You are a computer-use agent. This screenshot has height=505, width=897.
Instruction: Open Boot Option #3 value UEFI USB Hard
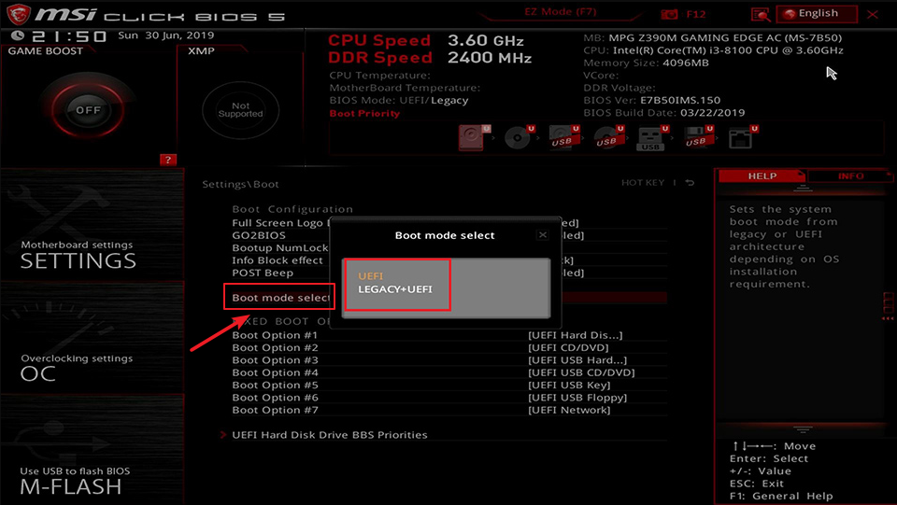point(577,360)
